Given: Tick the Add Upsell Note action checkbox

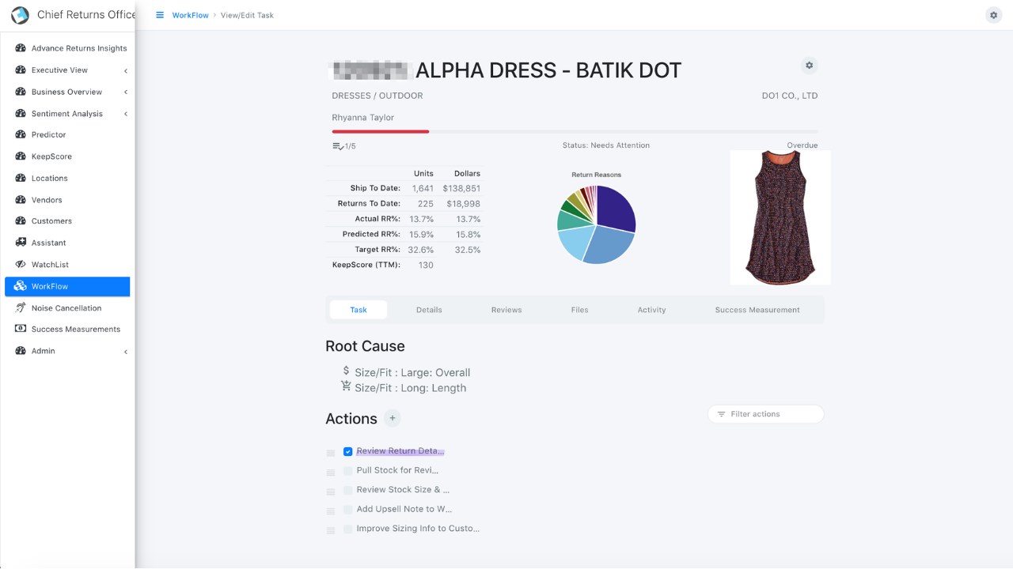Looking at the screenshot, I should point(347,510).
